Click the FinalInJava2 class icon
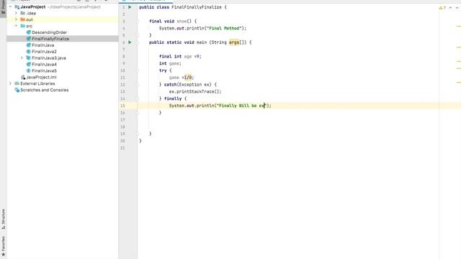 pos(29,52)
